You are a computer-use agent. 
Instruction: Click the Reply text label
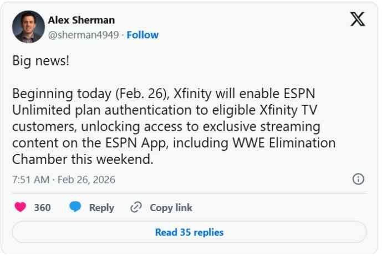tap(101, 208)
